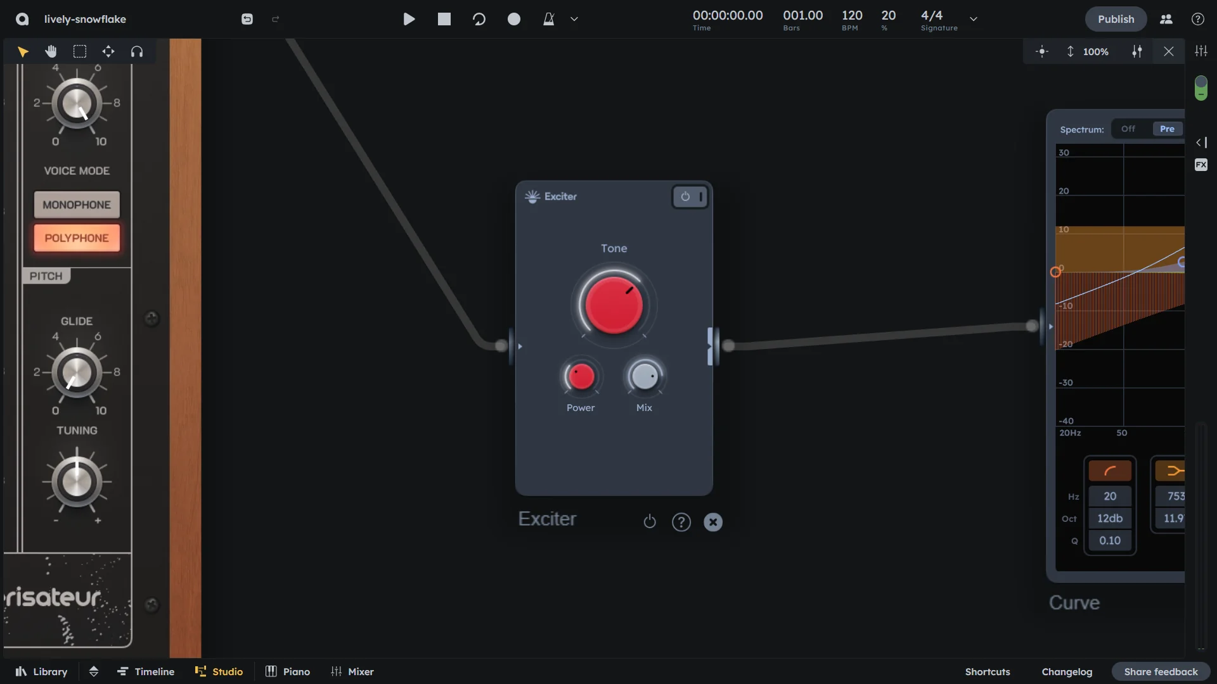
Task: Enable Monophone voice mode
Action: (x=76, y=205)
